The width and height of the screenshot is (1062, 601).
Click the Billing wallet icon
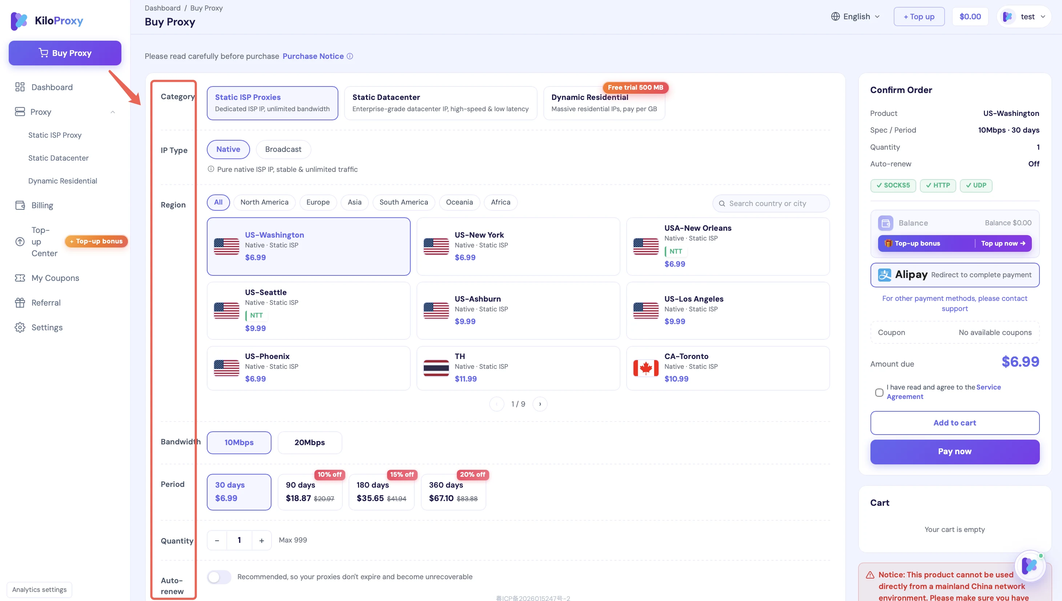[20, 205]
